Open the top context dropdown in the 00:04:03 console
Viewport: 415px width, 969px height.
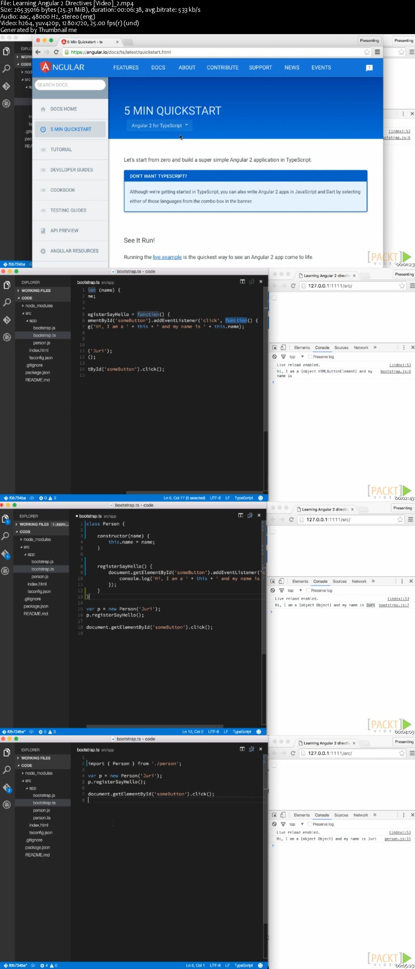coord(295,590)
